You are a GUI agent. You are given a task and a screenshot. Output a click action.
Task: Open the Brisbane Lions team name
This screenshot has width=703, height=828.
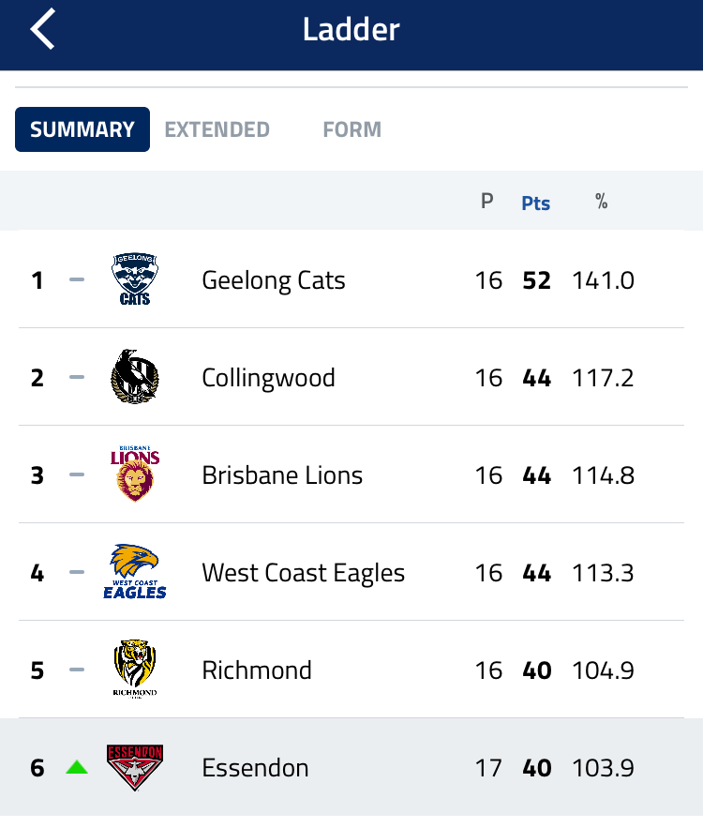point(282,474)
